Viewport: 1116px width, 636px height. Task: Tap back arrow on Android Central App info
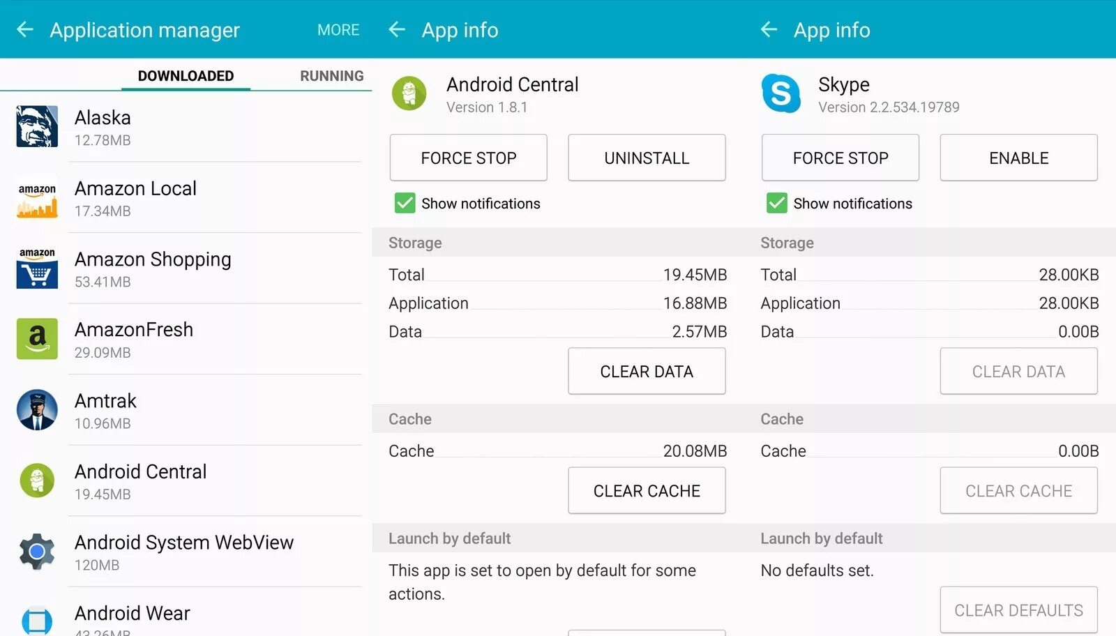click(397, 29)
